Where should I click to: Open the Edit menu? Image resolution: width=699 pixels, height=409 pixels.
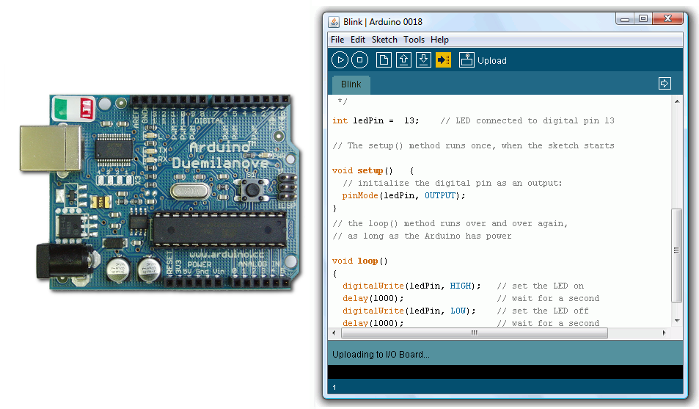pos(357,40)
